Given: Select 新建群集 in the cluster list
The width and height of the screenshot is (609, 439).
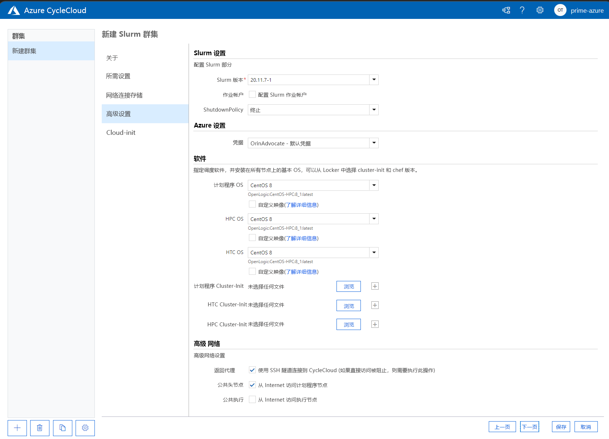Looking at the screenshot, I should 51,51.
